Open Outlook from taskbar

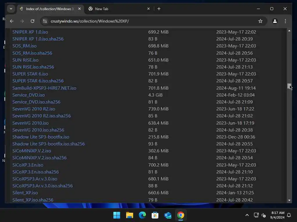168,215
